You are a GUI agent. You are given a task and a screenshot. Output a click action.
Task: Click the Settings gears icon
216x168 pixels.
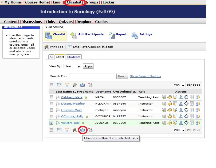click(135, 36)
